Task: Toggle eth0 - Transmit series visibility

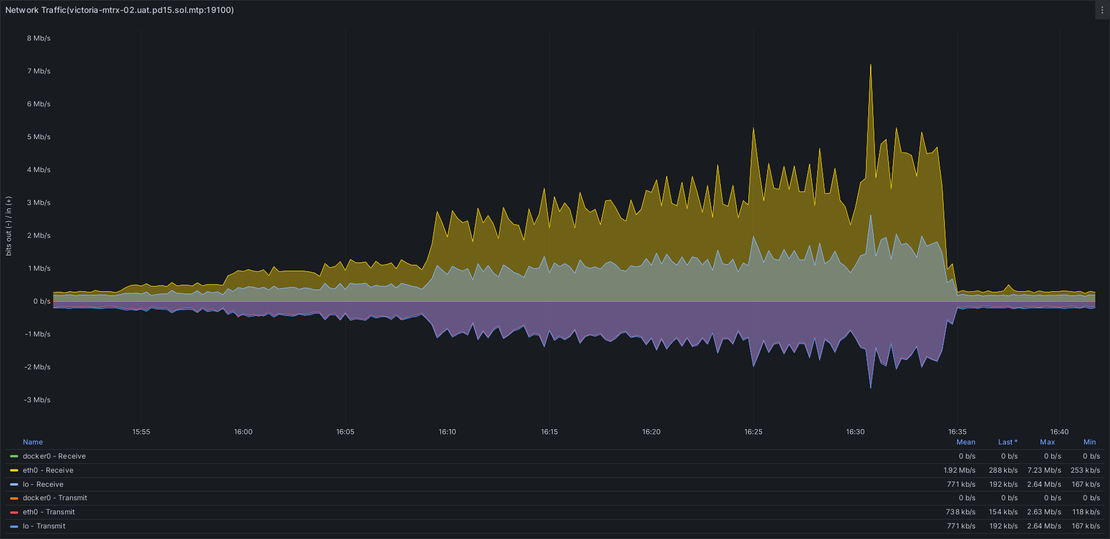Action: point(49,512)
